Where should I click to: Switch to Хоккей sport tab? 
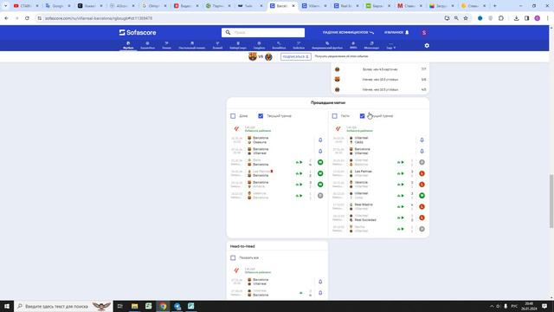(x=217, y=46)
